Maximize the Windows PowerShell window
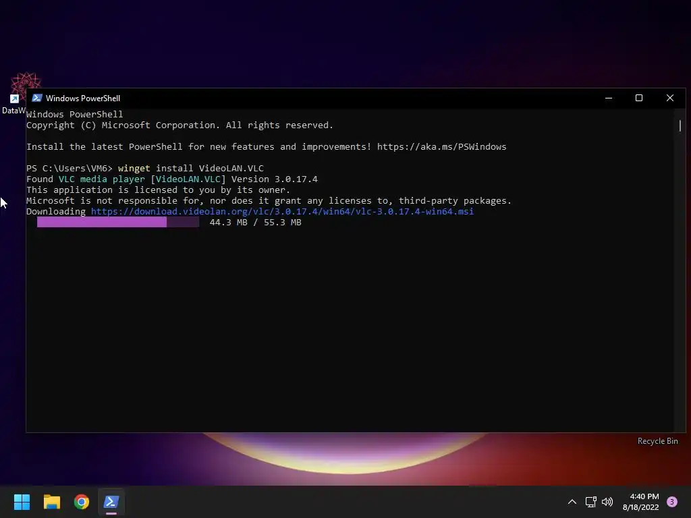 pyautogui.click(x=639, y=98)
